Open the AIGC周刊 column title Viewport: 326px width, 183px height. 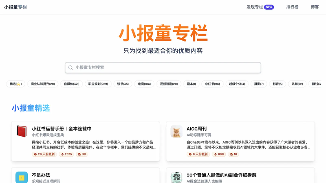pos(196,129)
